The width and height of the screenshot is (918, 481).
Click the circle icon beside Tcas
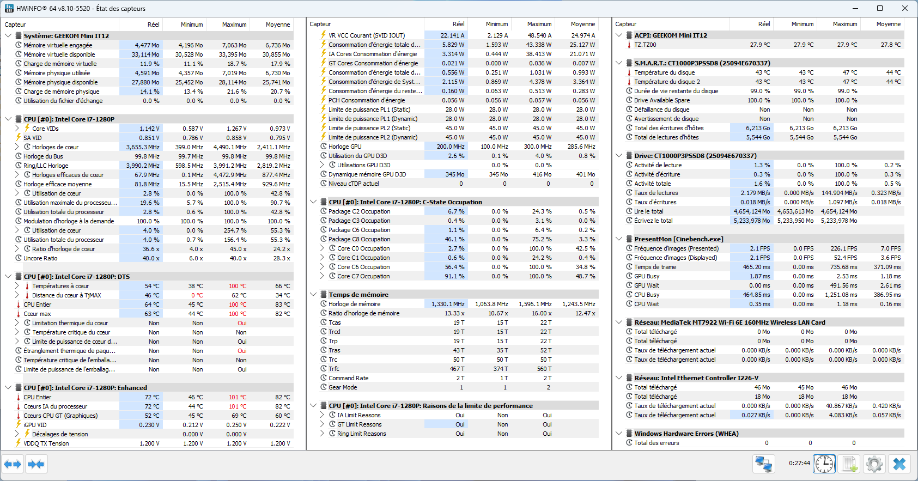(x=324, y=322)
